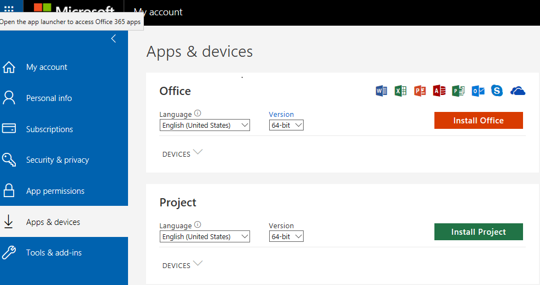
Task: Click the Install Project button
Action: pos(479,231)
